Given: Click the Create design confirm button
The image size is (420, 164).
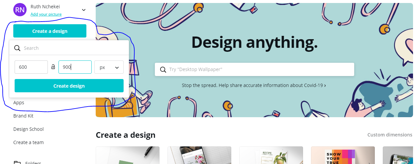Looking at the screenshot, I should click(x=69, y=86).
